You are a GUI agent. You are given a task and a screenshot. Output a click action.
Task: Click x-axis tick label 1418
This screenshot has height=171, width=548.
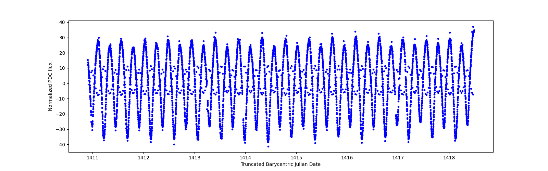449,158
